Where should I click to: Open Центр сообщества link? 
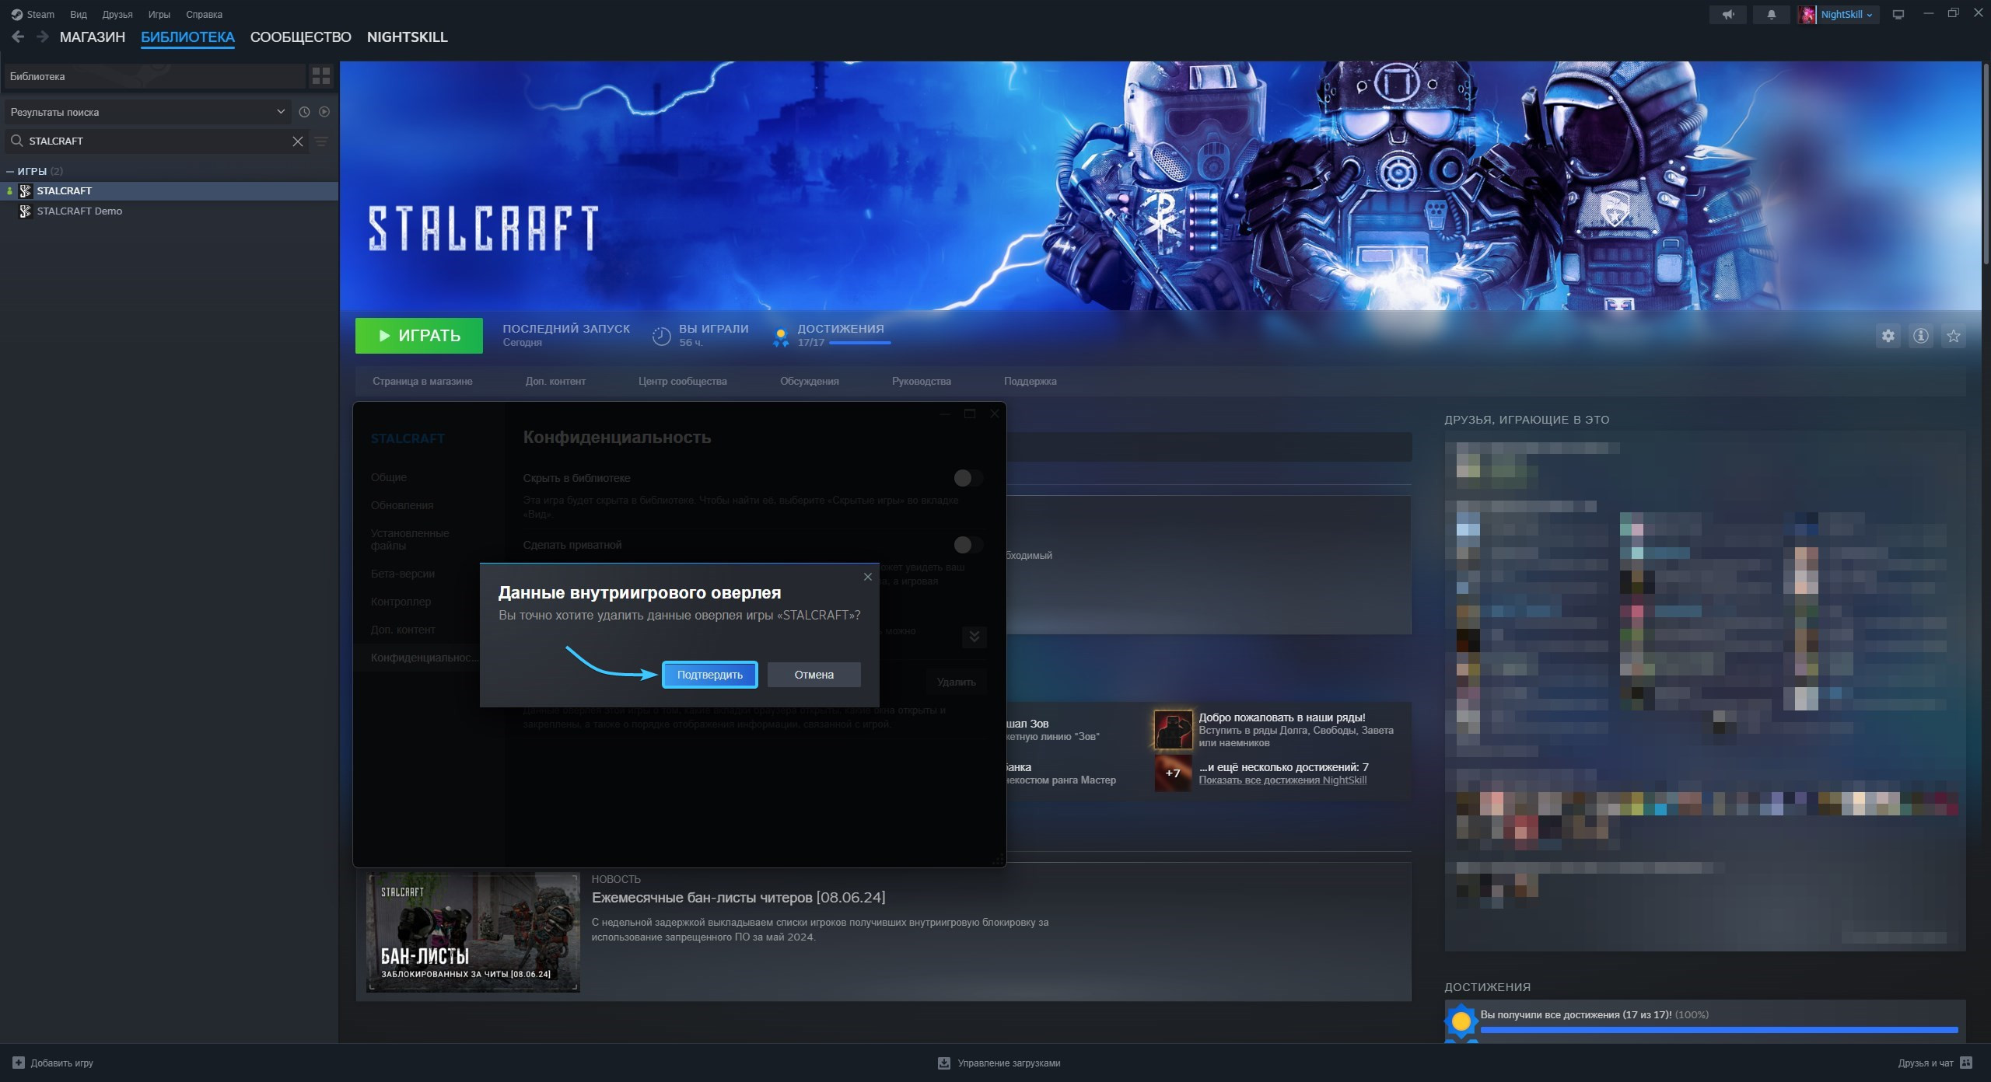683,382
